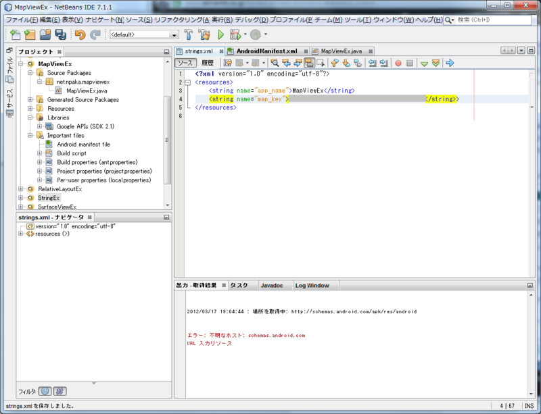541x414 pixels.
Task: Open the Refactoring menu
Action: (182, 20)
